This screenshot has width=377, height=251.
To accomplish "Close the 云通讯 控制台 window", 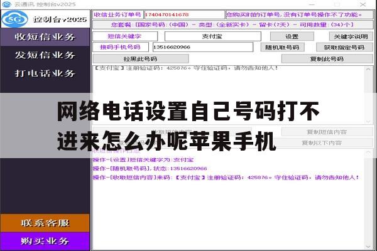I will pos(363,4).
